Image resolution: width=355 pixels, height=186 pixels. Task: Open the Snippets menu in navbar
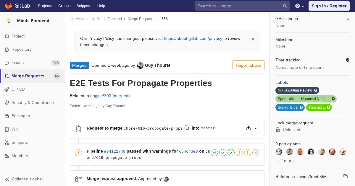point(84,6)
